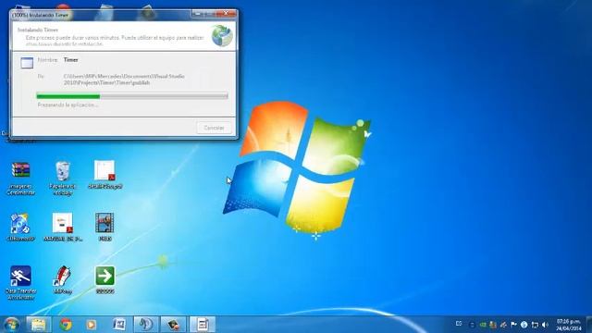This screenshot has height=333, width=592.
Task: Open Windows Explorer from taskbar
Action: pyautogui.click(x=38, y=325)
